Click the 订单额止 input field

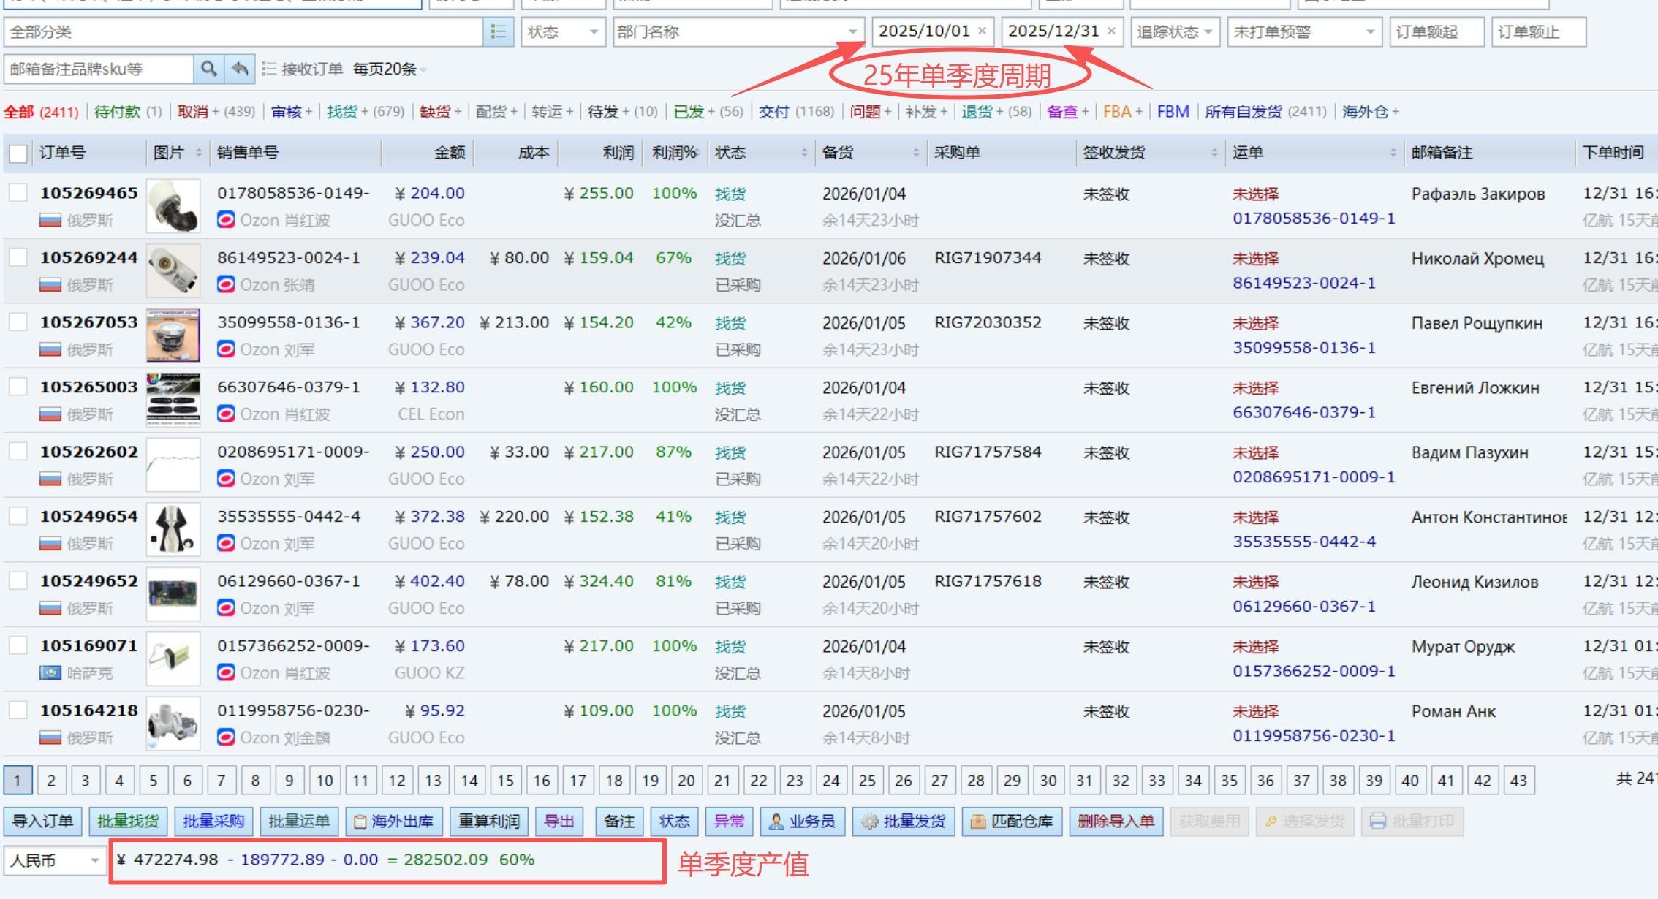1538,32
